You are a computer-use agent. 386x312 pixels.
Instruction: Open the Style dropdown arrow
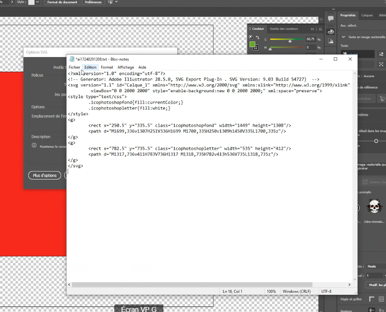[x=37, y=2]
